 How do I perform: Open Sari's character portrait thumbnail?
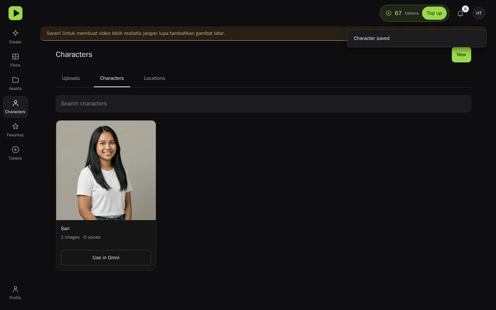pos(106,170)
